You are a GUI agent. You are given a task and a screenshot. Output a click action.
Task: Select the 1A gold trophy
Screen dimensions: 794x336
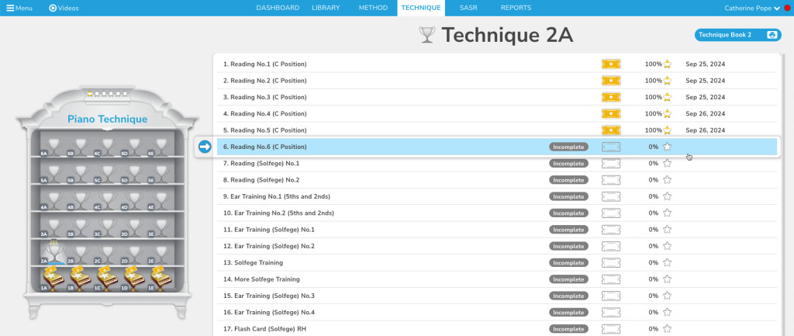[x=52, y=275]
